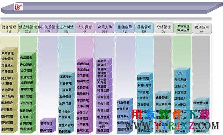Open the 决策支持 DSS category tab
Screen dimensions: 223x135
point(105,28)
